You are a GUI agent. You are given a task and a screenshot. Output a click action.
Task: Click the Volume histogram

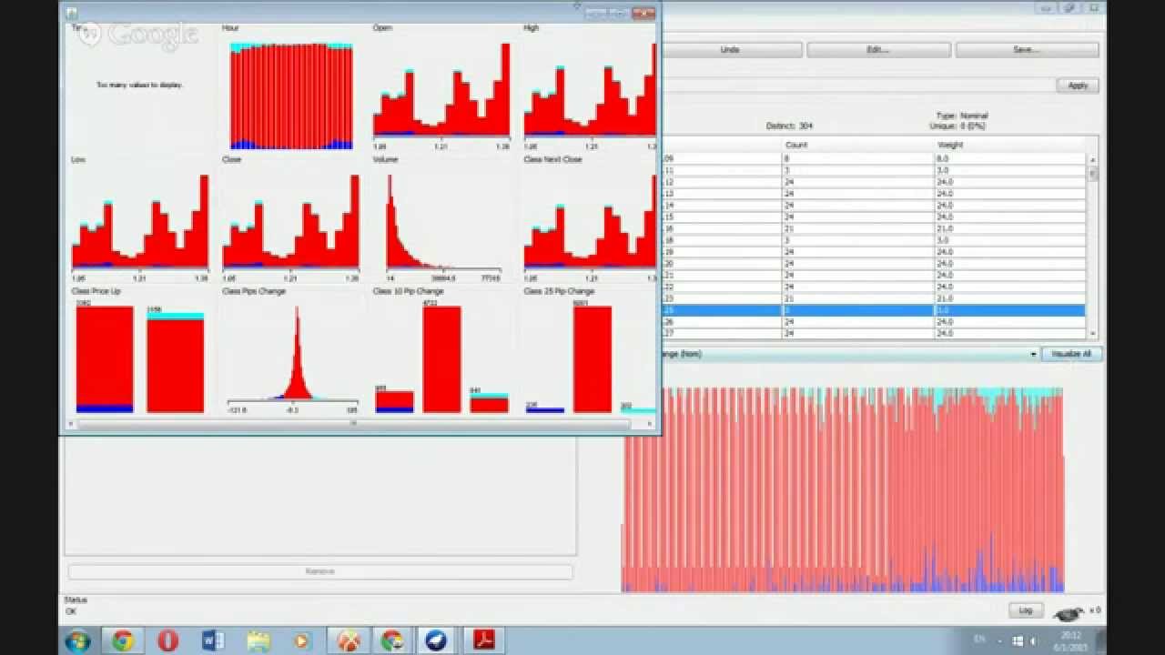coord(441,221)
